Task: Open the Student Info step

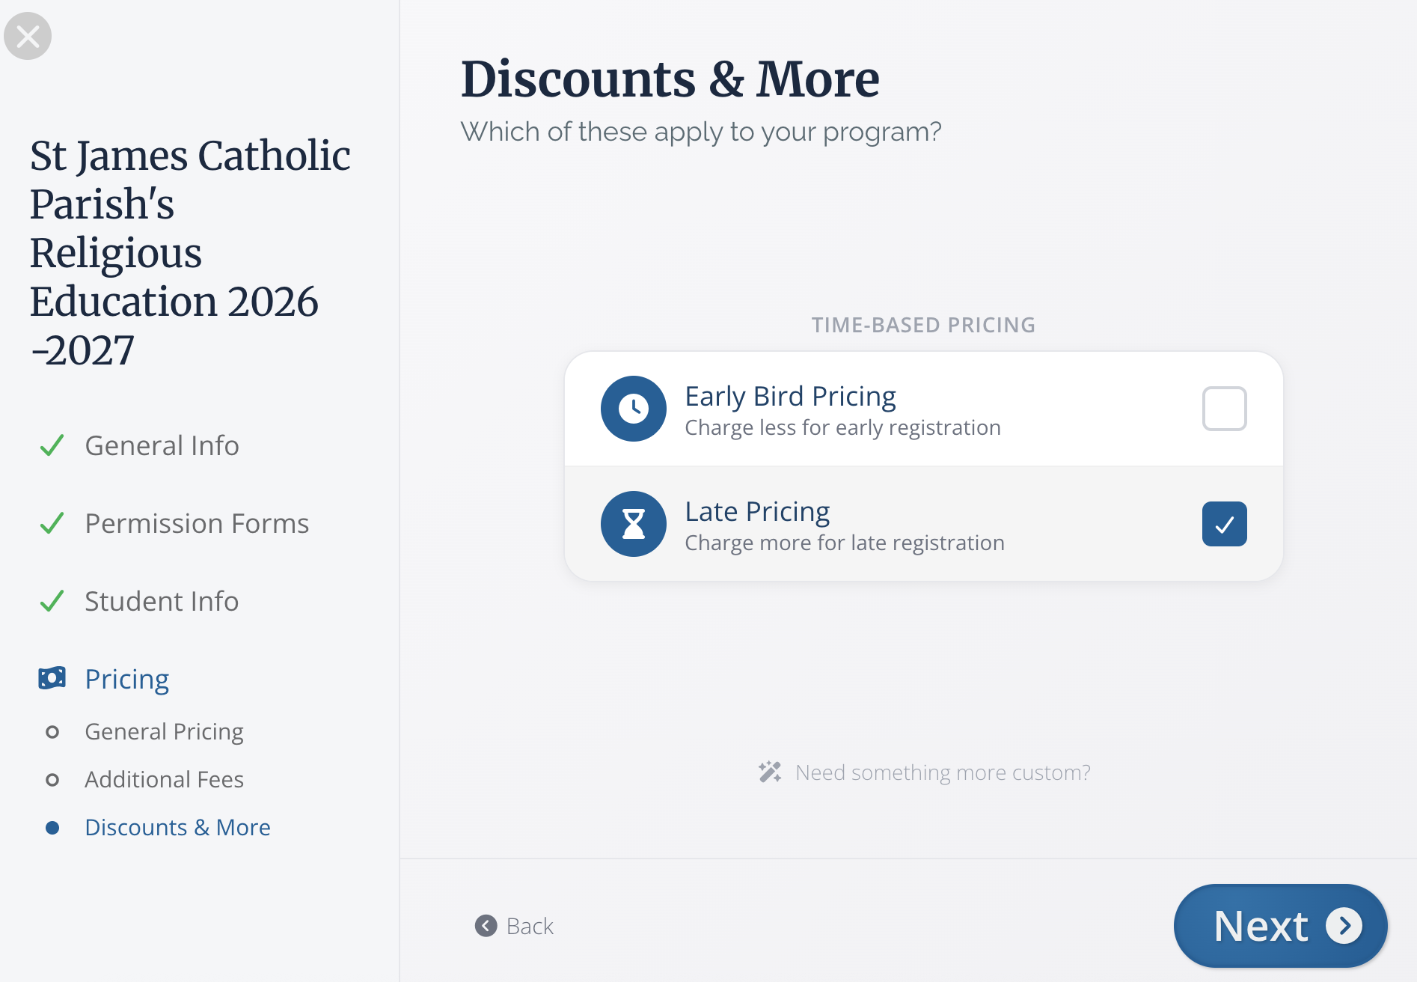Action: 162,602
